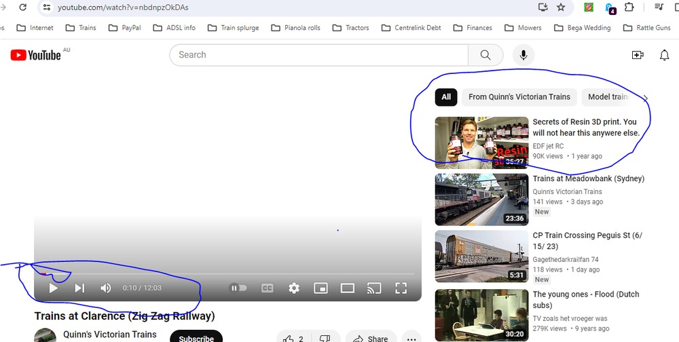Click the YouTube search field

coord(318,55)
